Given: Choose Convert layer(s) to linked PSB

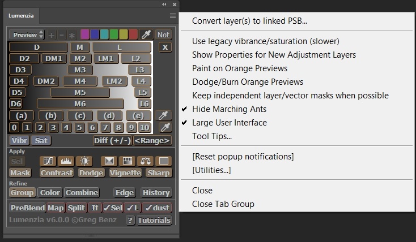Looking at the screenshot, I should pos(249,21).
